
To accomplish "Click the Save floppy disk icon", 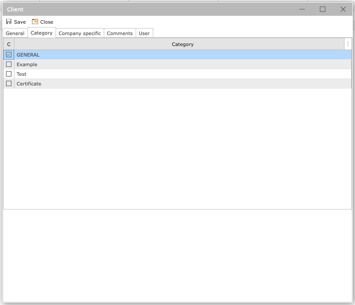I will (x=9, y=21).
